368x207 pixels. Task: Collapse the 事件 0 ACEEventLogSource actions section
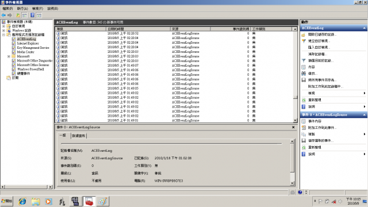pyautogui.click(x=364, y=115)
